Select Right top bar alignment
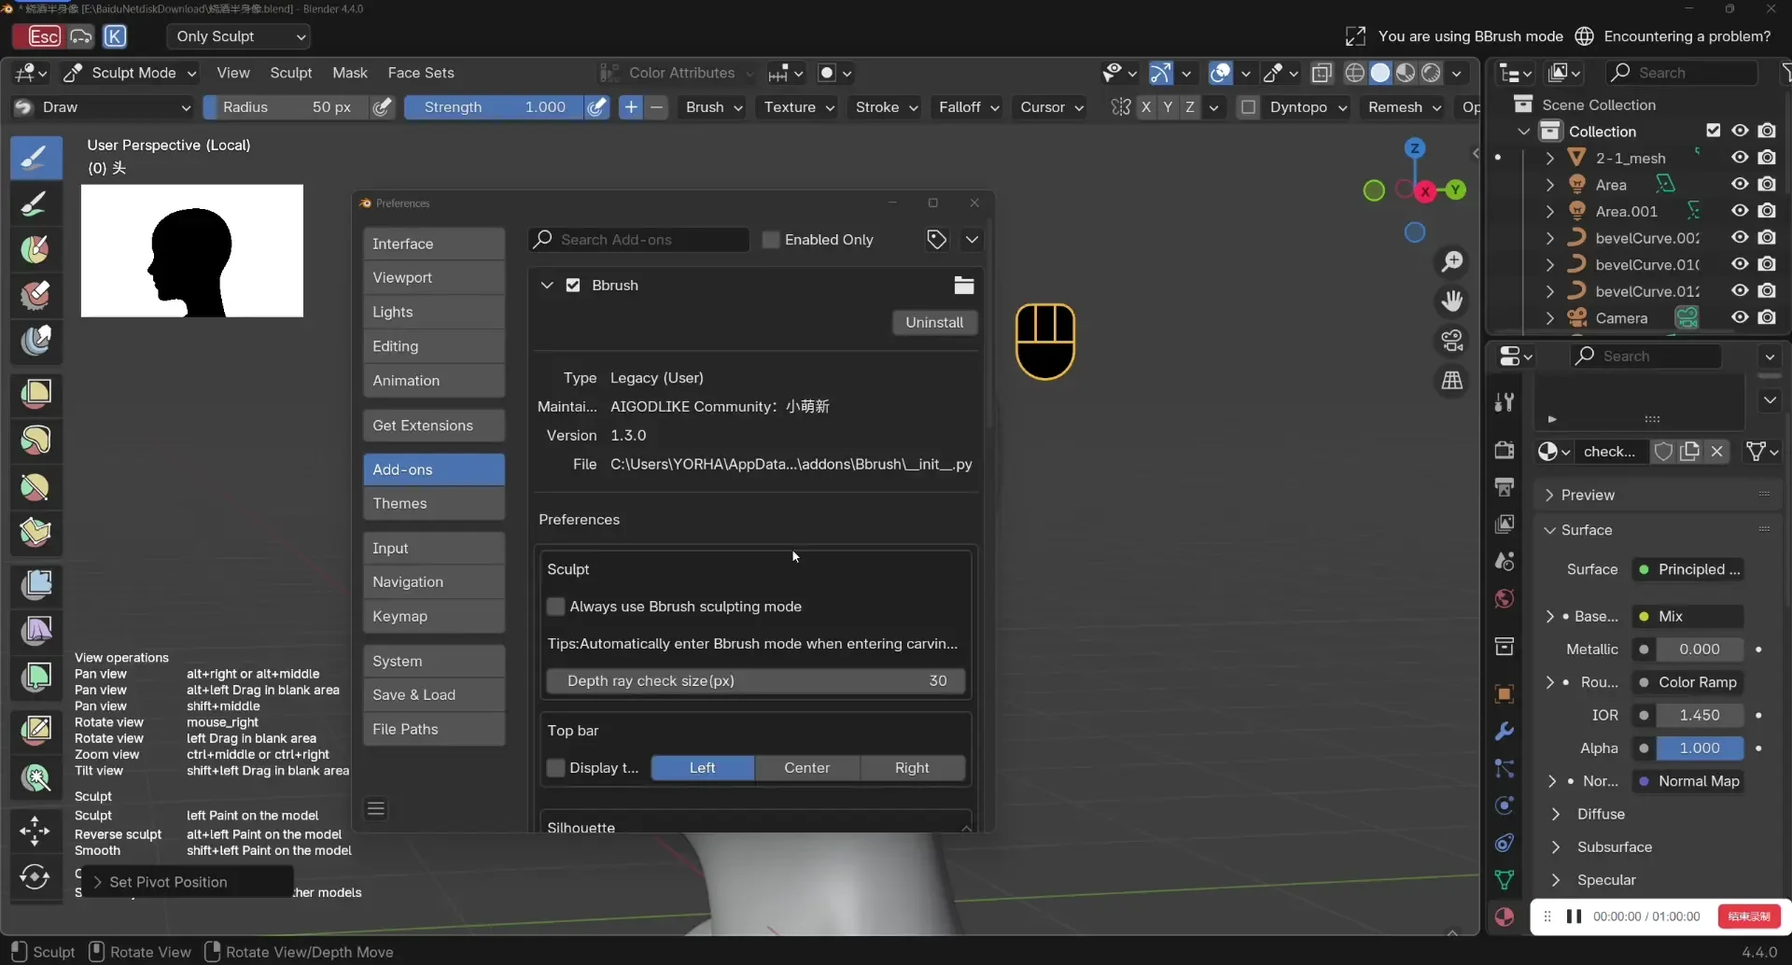 (912, 768)
